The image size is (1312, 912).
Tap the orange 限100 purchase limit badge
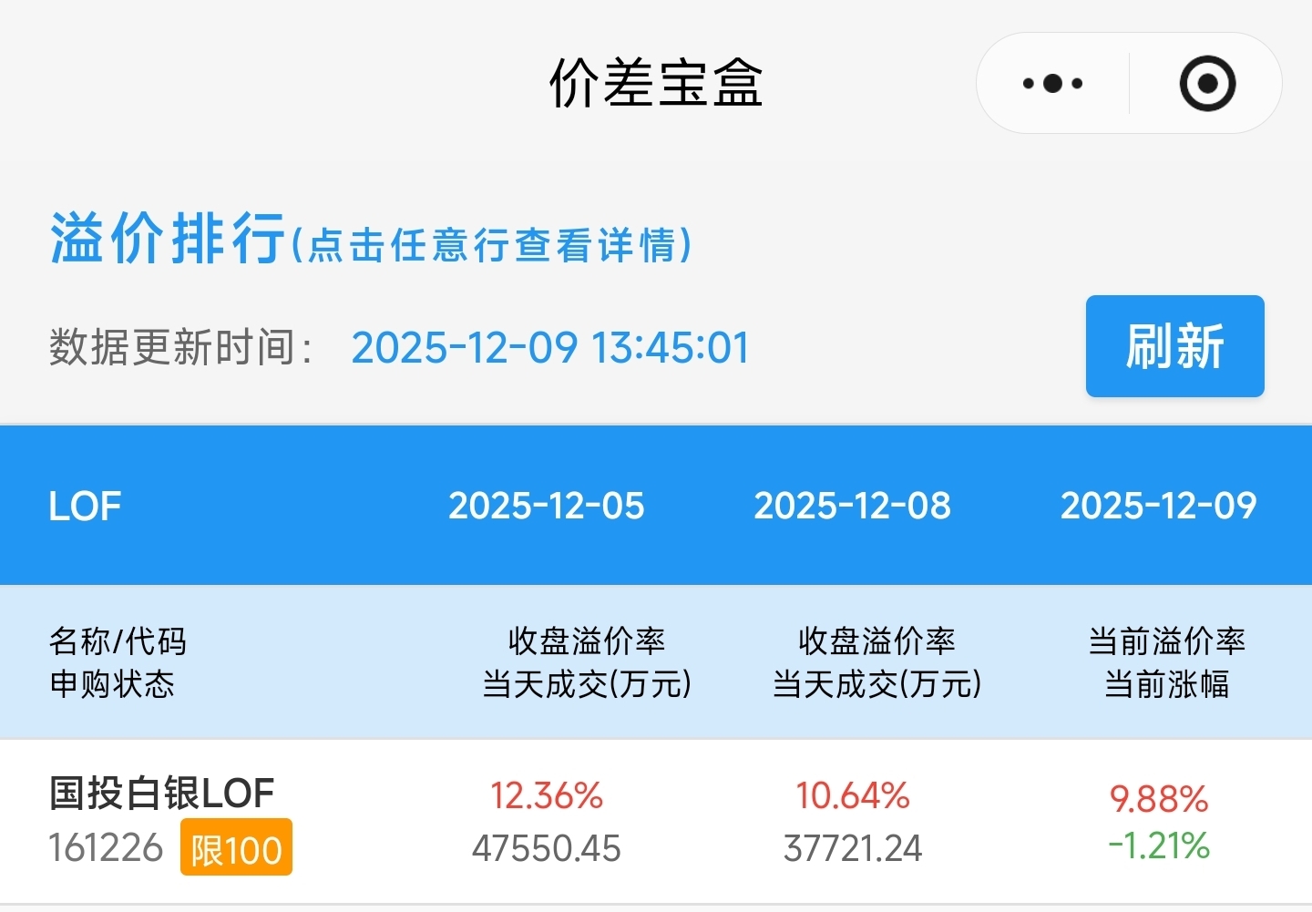click(236, 847)
